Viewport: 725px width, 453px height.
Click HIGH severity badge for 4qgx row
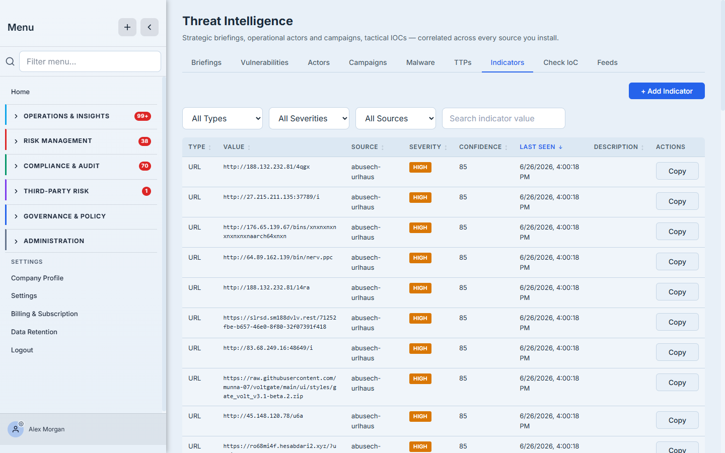(x=420, y=167)
